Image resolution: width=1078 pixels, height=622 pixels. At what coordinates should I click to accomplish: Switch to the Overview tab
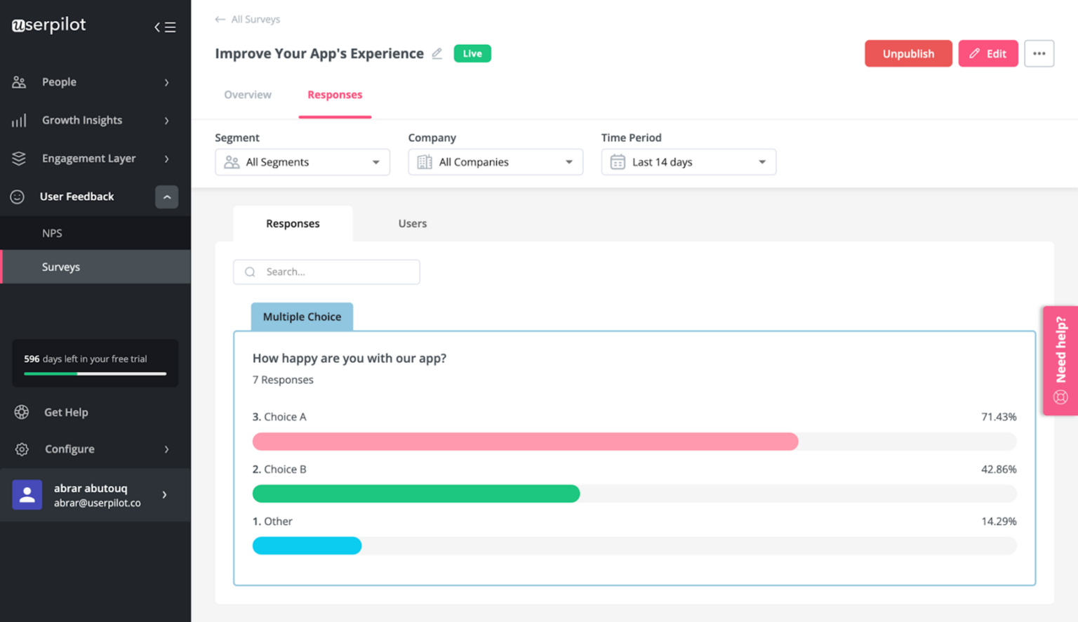247,95
